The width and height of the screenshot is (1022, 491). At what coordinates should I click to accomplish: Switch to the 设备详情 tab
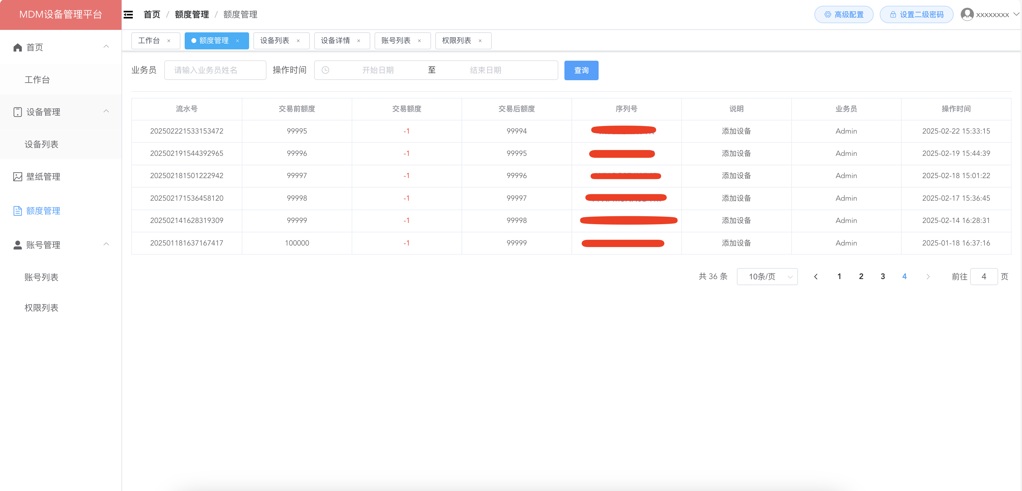click(x=335, y=41)
